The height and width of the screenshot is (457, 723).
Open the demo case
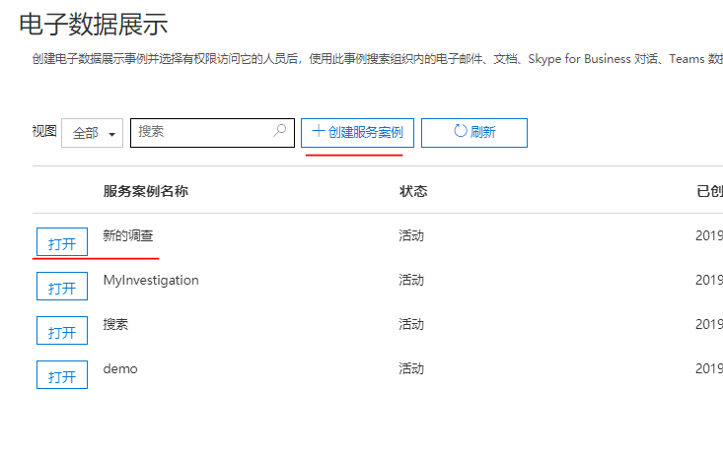tap(62, 374)
